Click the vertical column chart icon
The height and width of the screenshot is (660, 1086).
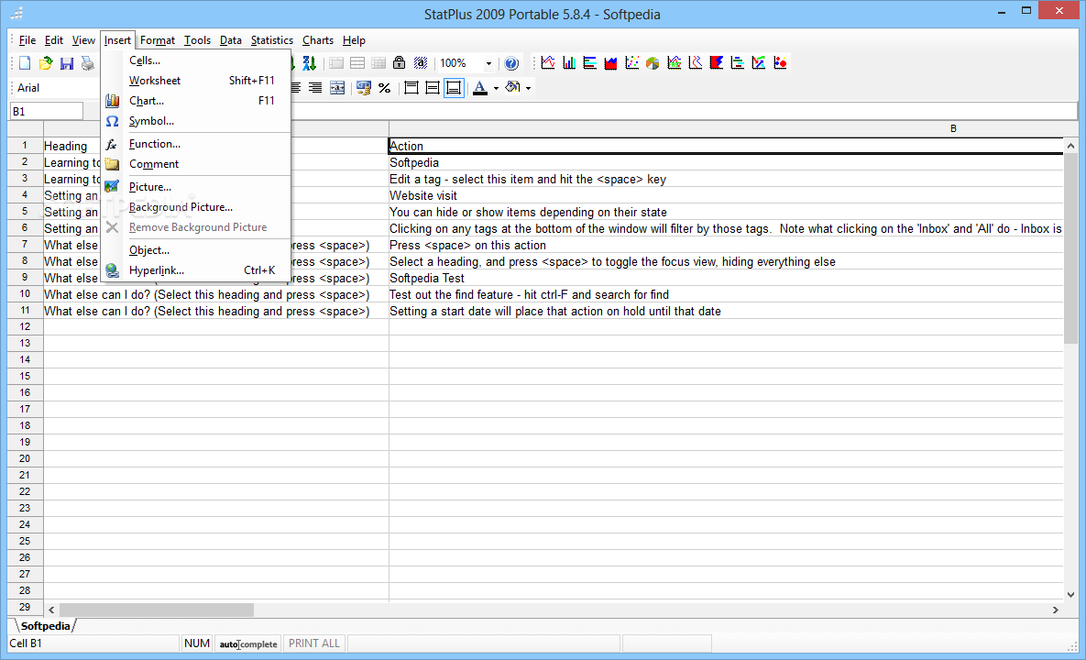pos(569,63)
